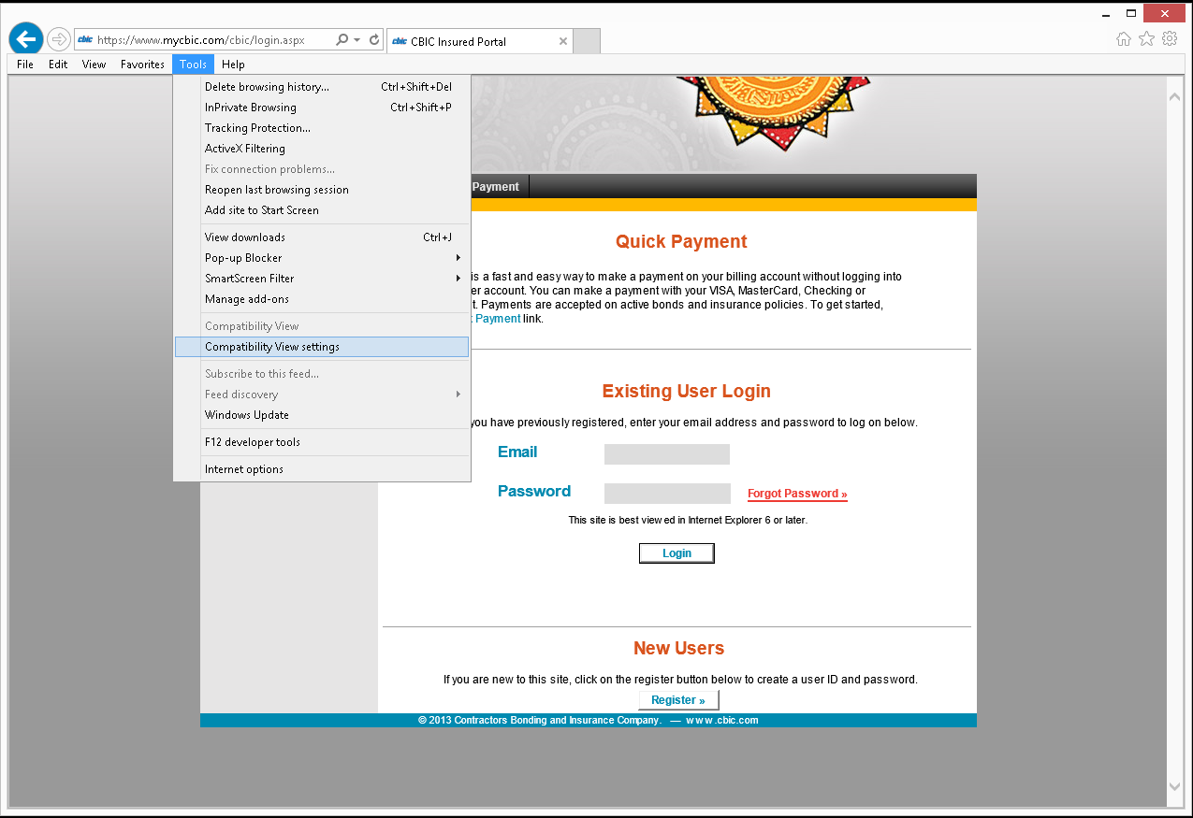
Task: Click the Password input field
Action: (x=667, y=494)
